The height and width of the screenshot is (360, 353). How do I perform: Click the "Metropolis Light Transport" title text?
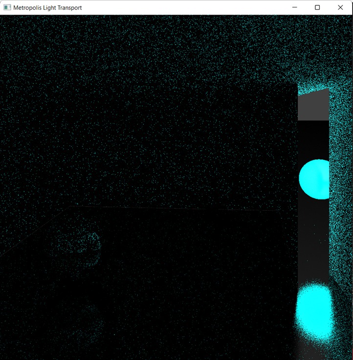pos(47,8)
